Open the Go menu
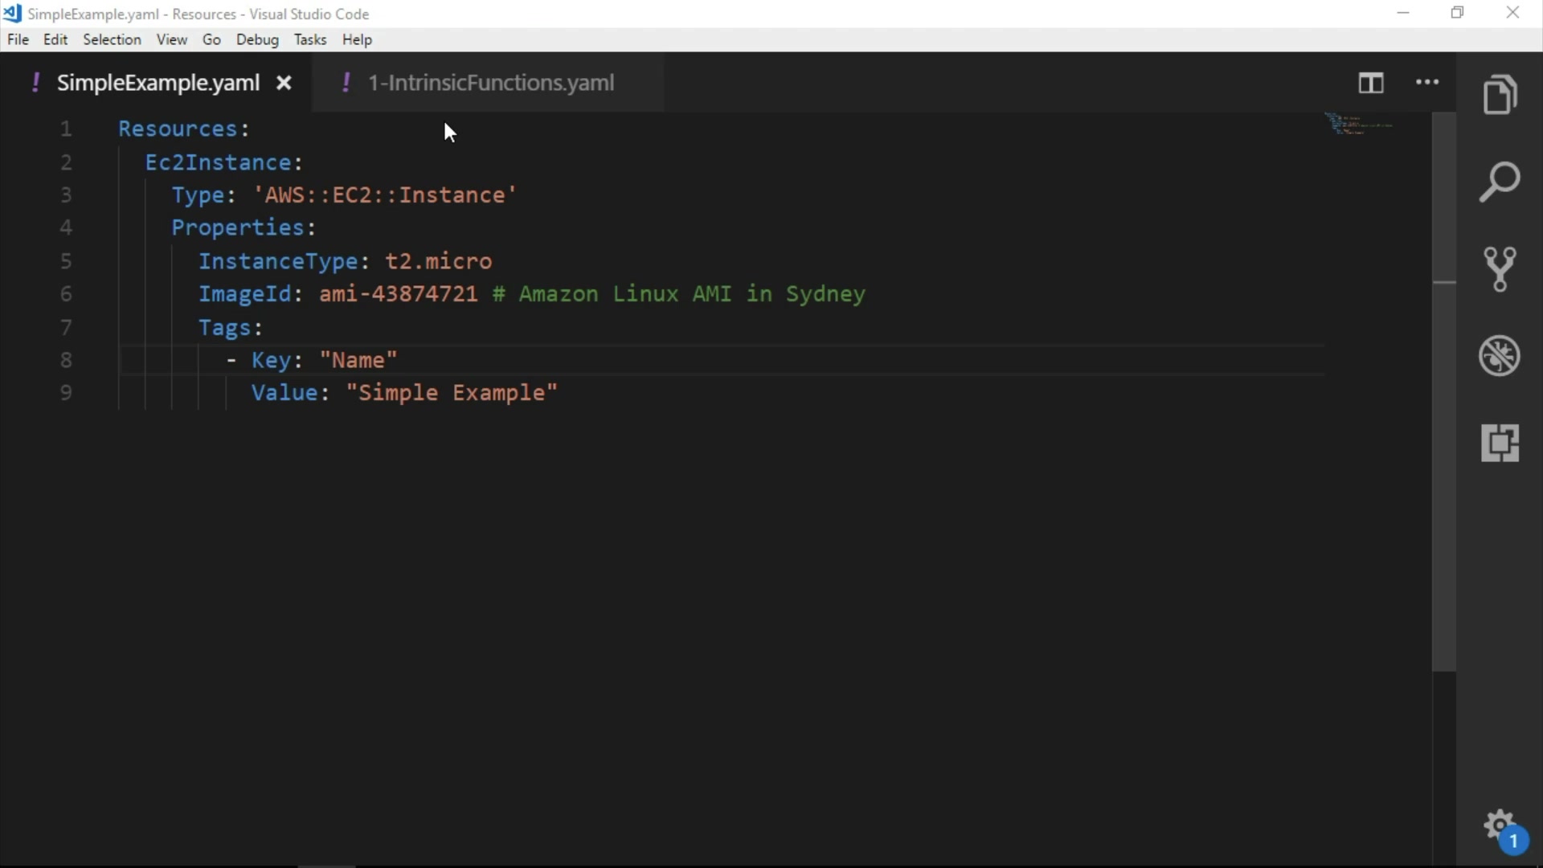 pos(211,39)
